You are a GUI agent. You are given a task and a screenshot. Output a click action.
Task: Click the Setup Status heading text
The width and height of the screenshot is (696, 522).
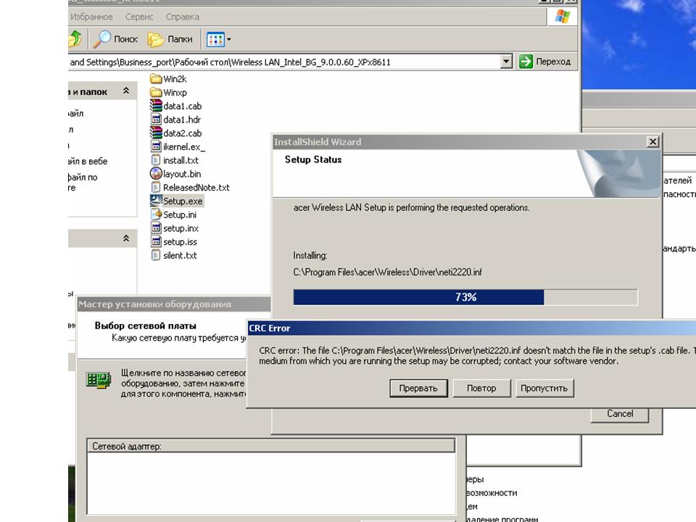click(313, 159)
